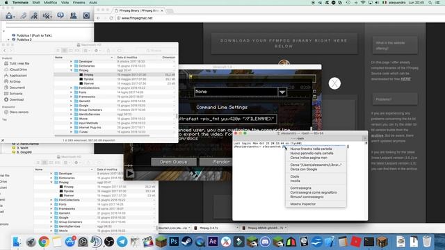Expand Dictionaries folder in upper Finder window
Screen dimensions: 445x250
[x=71, y=66]
